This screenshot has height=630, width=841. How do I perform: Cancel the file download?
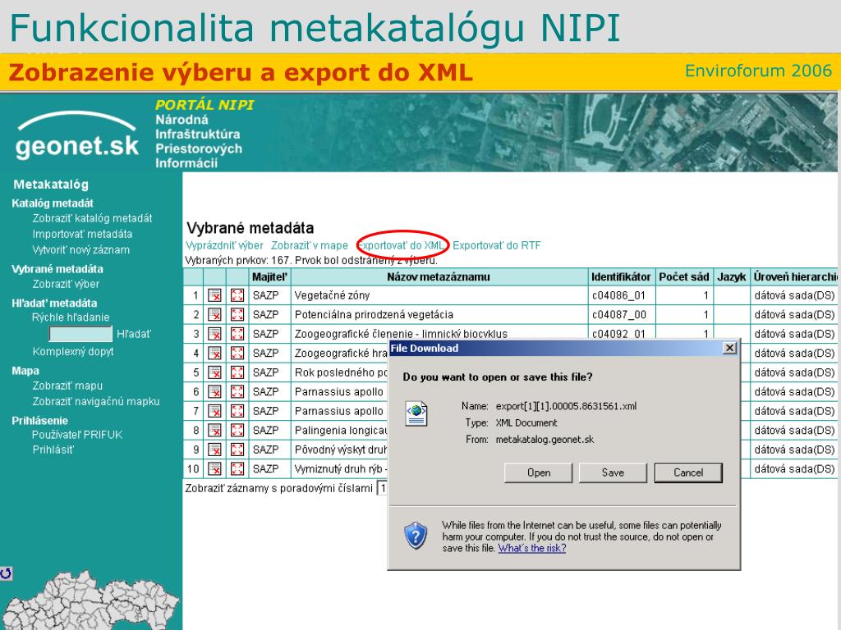688,472
